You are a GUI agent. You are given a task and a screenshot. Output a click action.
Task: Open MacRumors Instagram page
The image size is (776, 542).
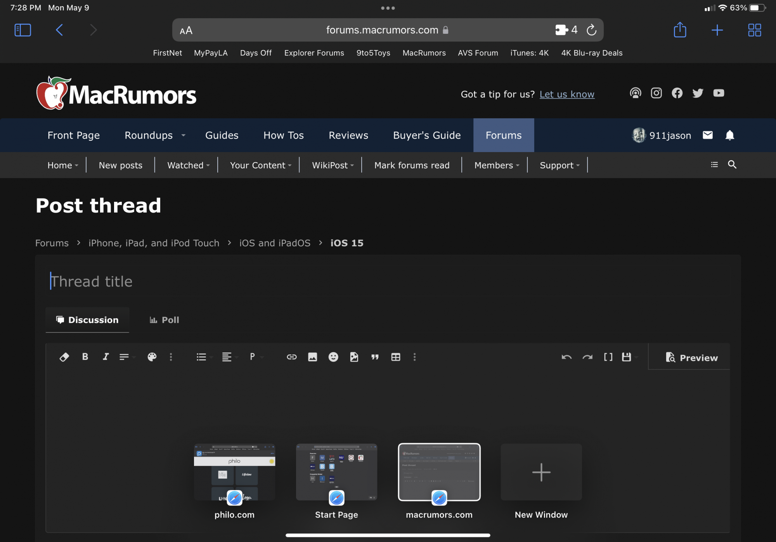656,93
